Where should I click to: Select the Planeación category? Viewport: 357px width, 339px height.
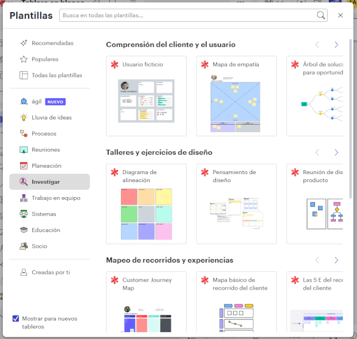point(50,165)
